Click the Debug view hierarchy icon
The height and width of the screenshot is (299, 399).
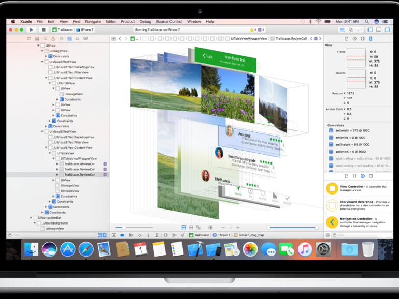click(x=165, y=235)
